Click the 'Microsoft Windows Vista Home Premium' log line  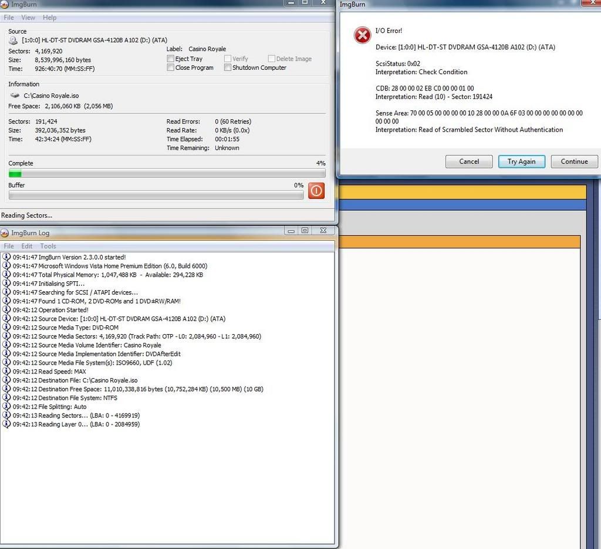(x=110, y=265)
